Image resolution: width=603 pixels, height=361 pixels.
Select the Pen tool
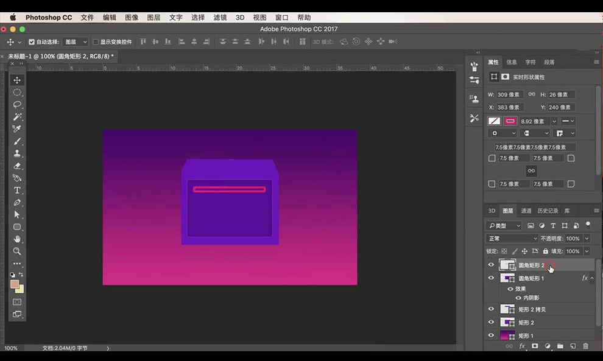[x=17, y=203]
